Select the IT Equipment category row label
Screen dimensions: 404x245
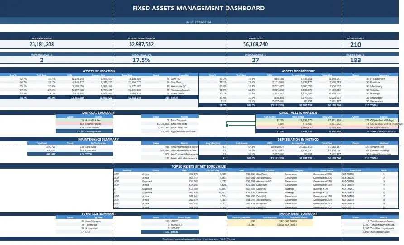tap(378, 79)
